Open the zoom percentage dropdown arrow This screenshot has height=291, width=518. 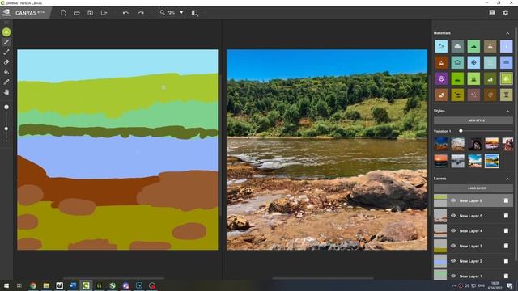(x=181, y=12)
